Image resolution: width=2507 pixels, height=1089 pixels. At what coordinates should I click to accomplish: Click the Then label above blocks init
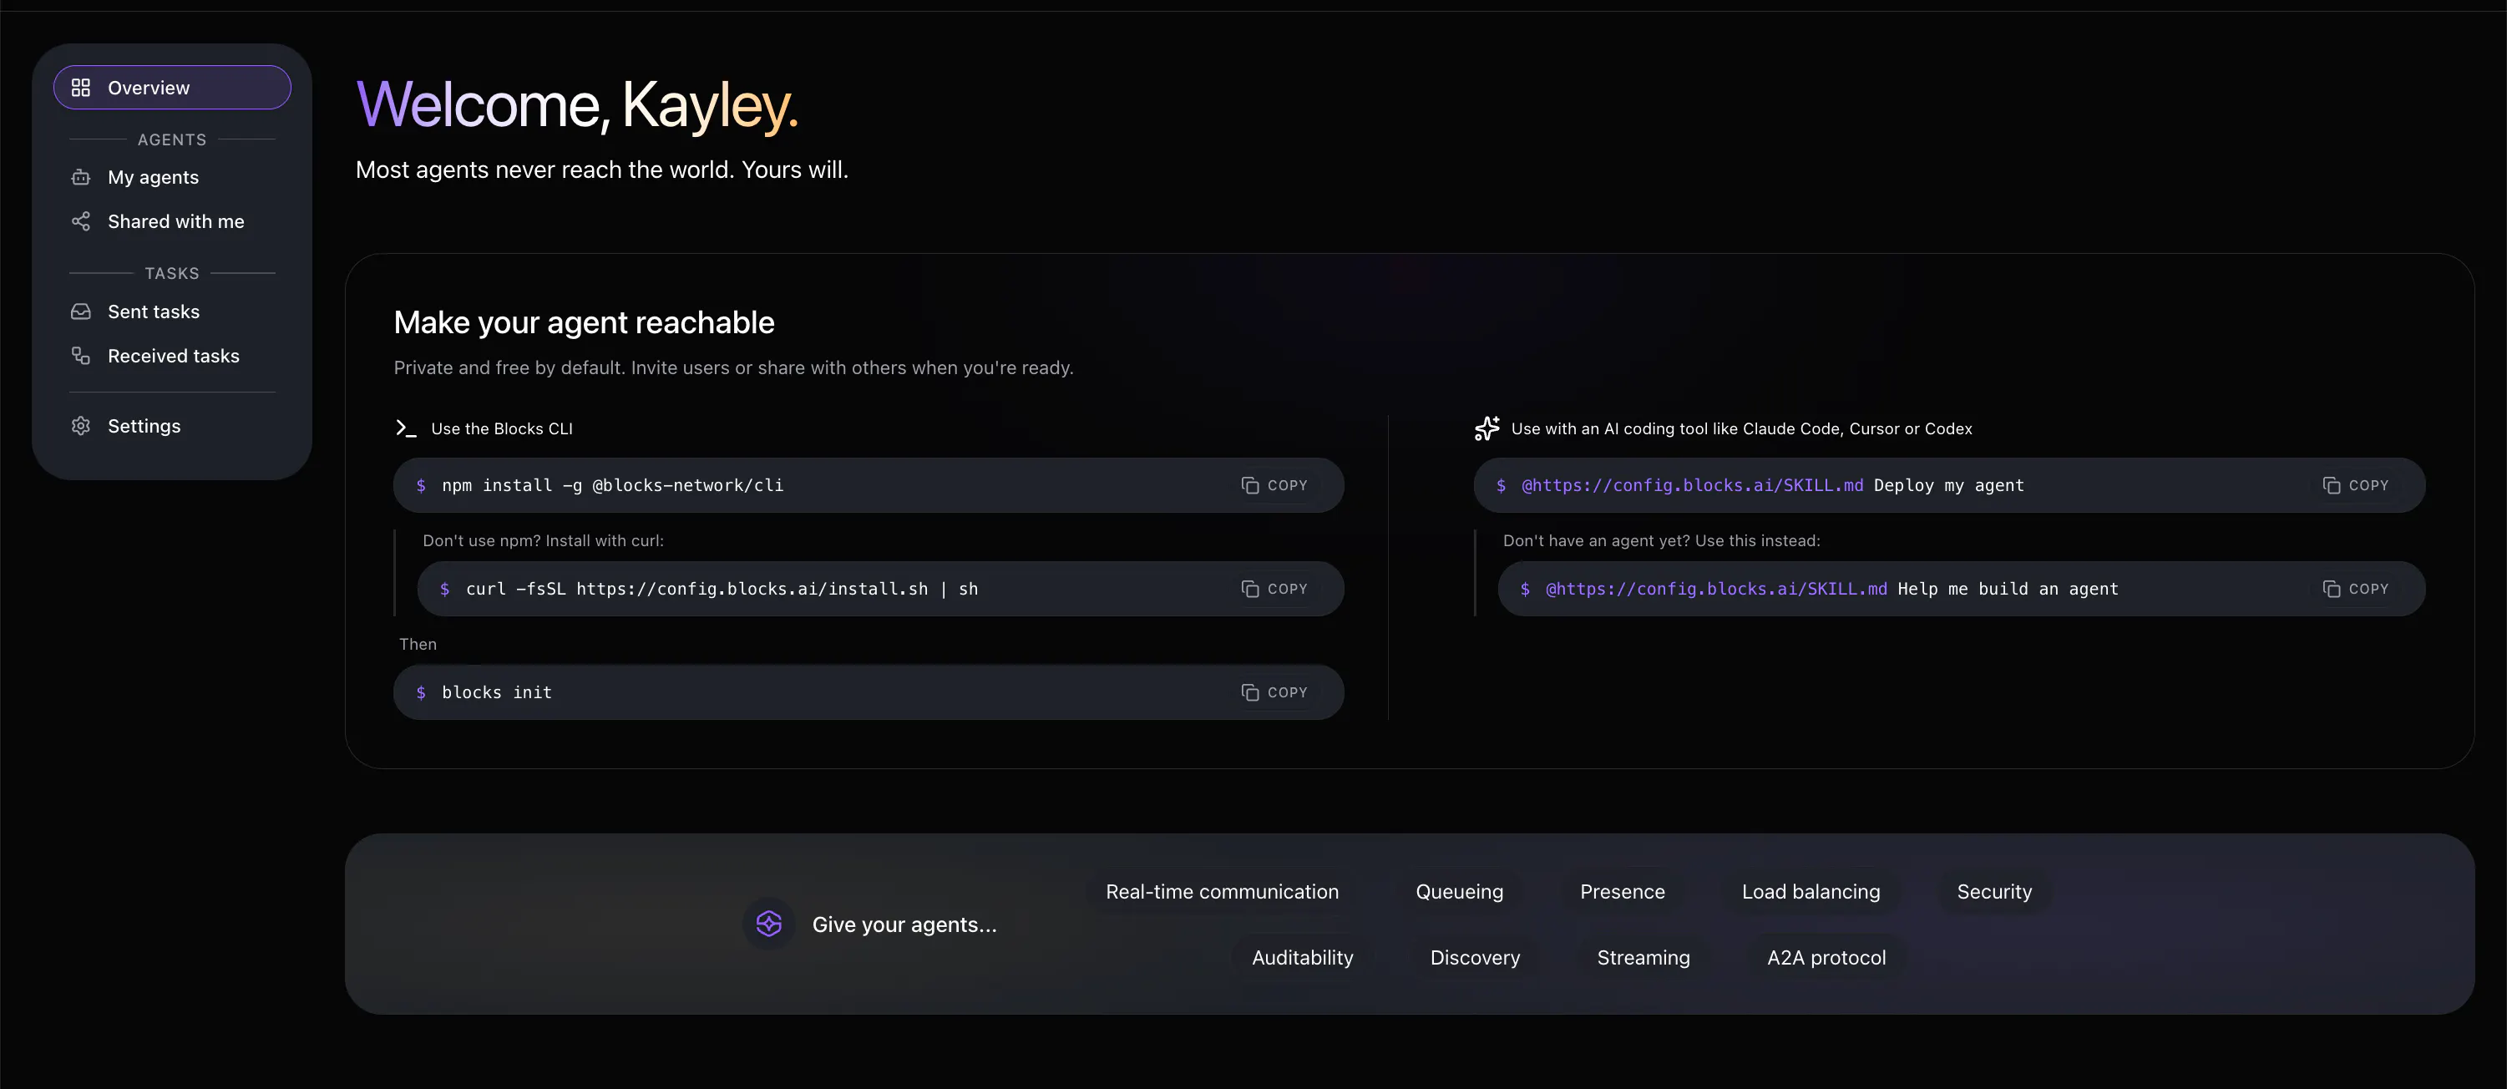click(418, 644)
